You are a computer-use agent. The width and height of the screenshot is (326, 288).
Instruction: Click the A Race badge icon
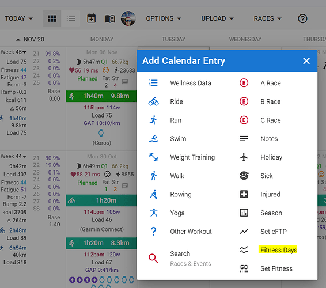point(244,83)
